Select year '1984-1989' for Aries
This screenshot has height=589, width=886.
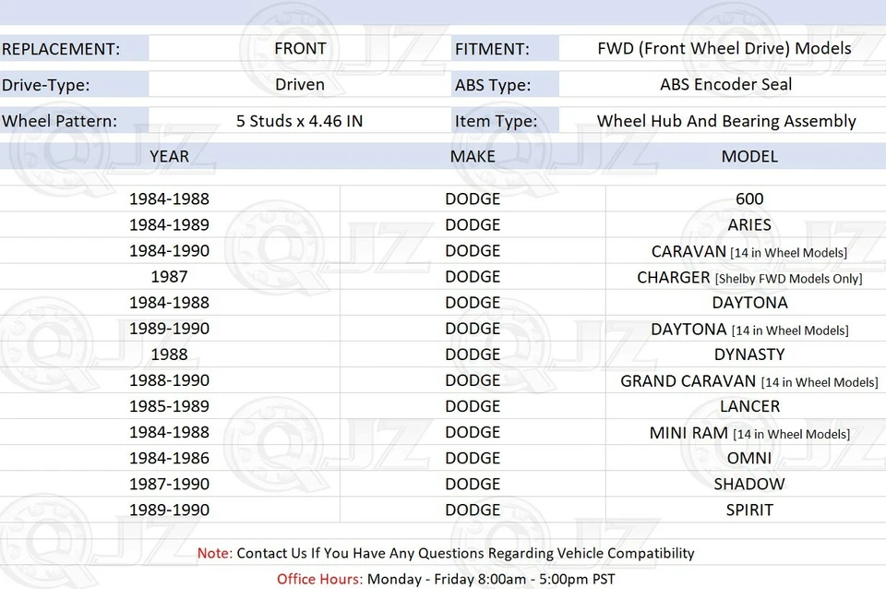(169, 225)
